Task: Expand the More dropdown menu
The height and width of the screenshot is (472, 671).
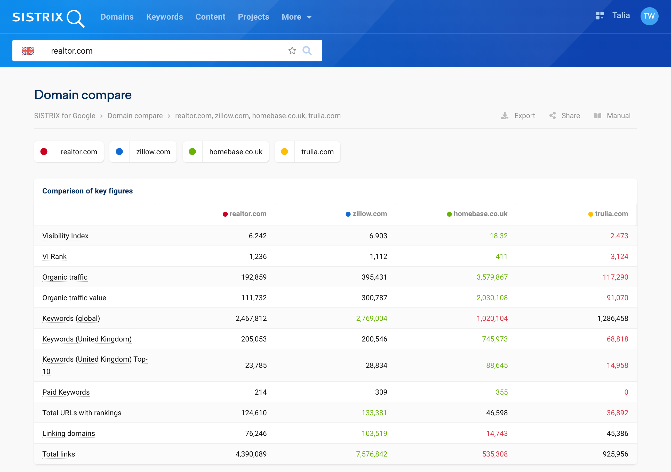Action: 297,17
